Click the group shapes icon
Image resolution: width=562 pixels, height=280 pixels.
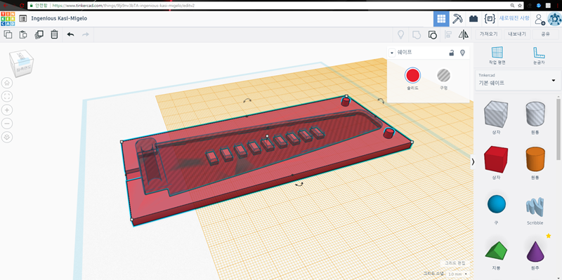417,34
